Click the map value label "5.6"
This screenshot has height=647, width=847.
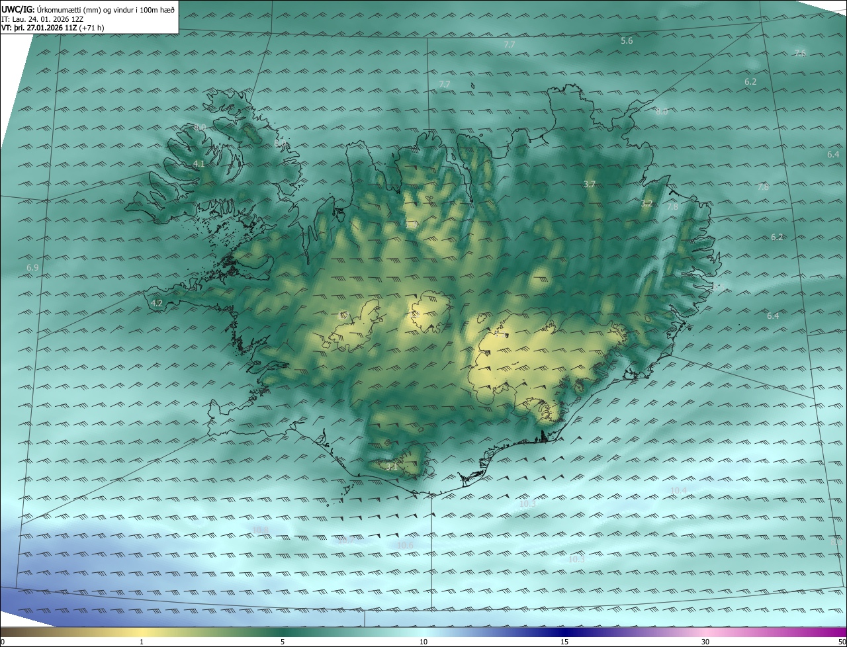click(627, 40)
